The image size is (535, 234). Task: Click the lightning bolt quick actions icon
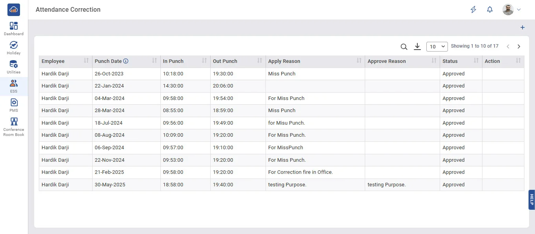473,10
